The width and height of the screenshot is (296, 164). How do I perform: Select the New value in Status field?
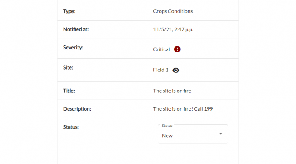[167, 136]
